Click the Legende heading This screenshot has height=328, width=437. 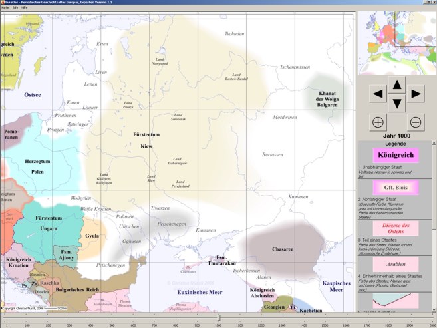[396, 144]
